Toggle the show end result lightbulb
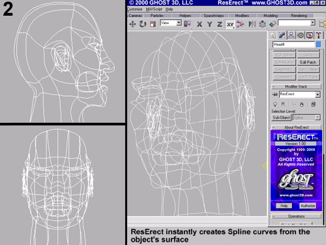 (x=275, y=105)
